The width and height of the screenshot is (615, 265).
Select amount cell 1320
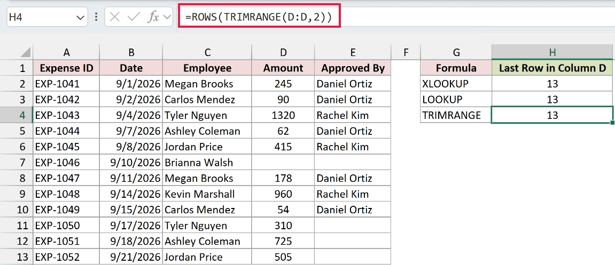point(283,115)
